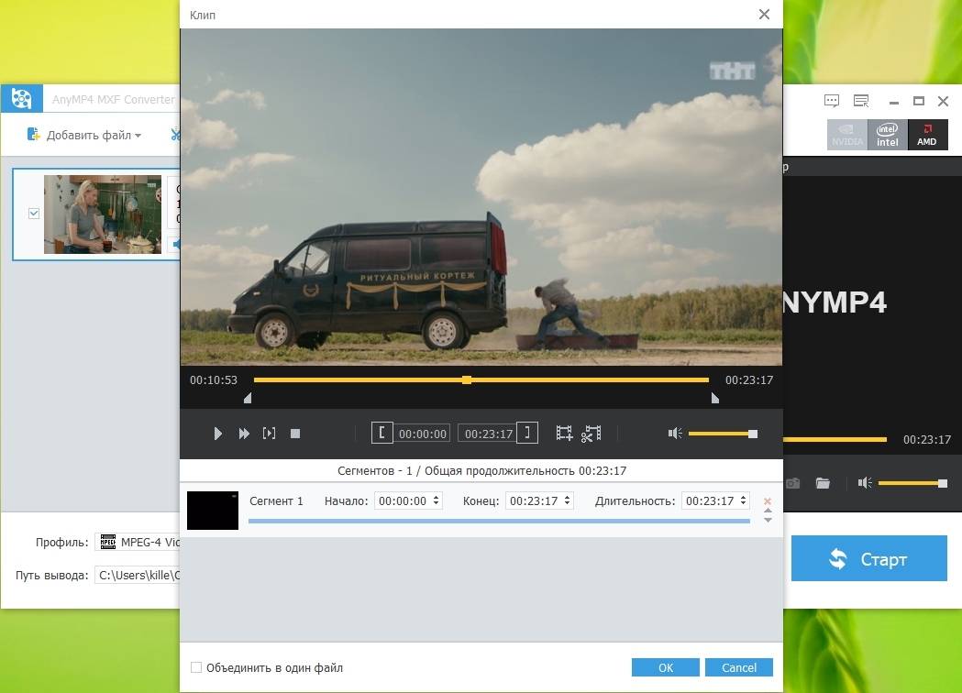962x693 pixels.
Task: Move Segment 1 up arrow
Action: pyautogui.click(x=768, y=511)
